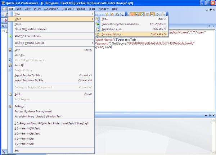The width and height of the screenshot is (216, 155).
Task: Click the second highlighted toolbar icon with light bulb
Action: point(138,14)
